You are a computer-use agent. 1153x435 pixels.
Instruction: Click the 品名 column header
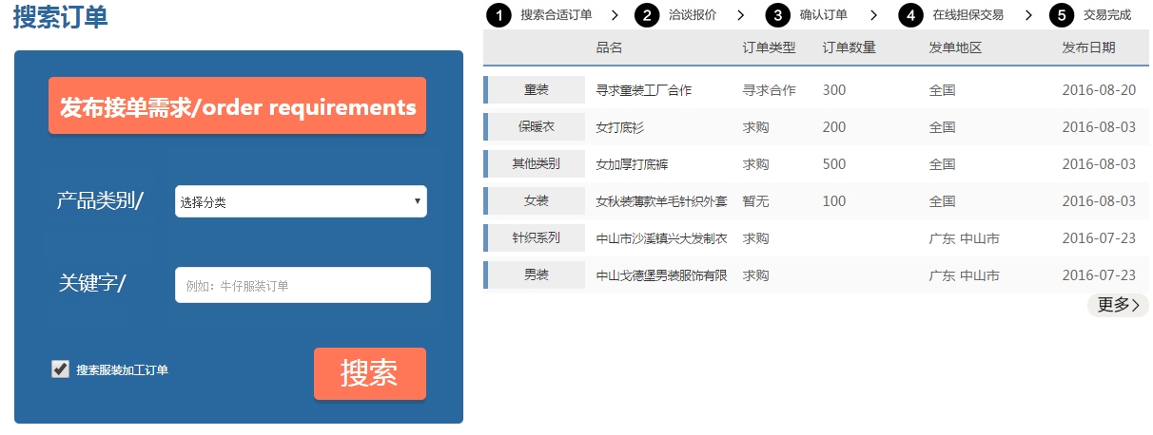click(x=610, y=47)
